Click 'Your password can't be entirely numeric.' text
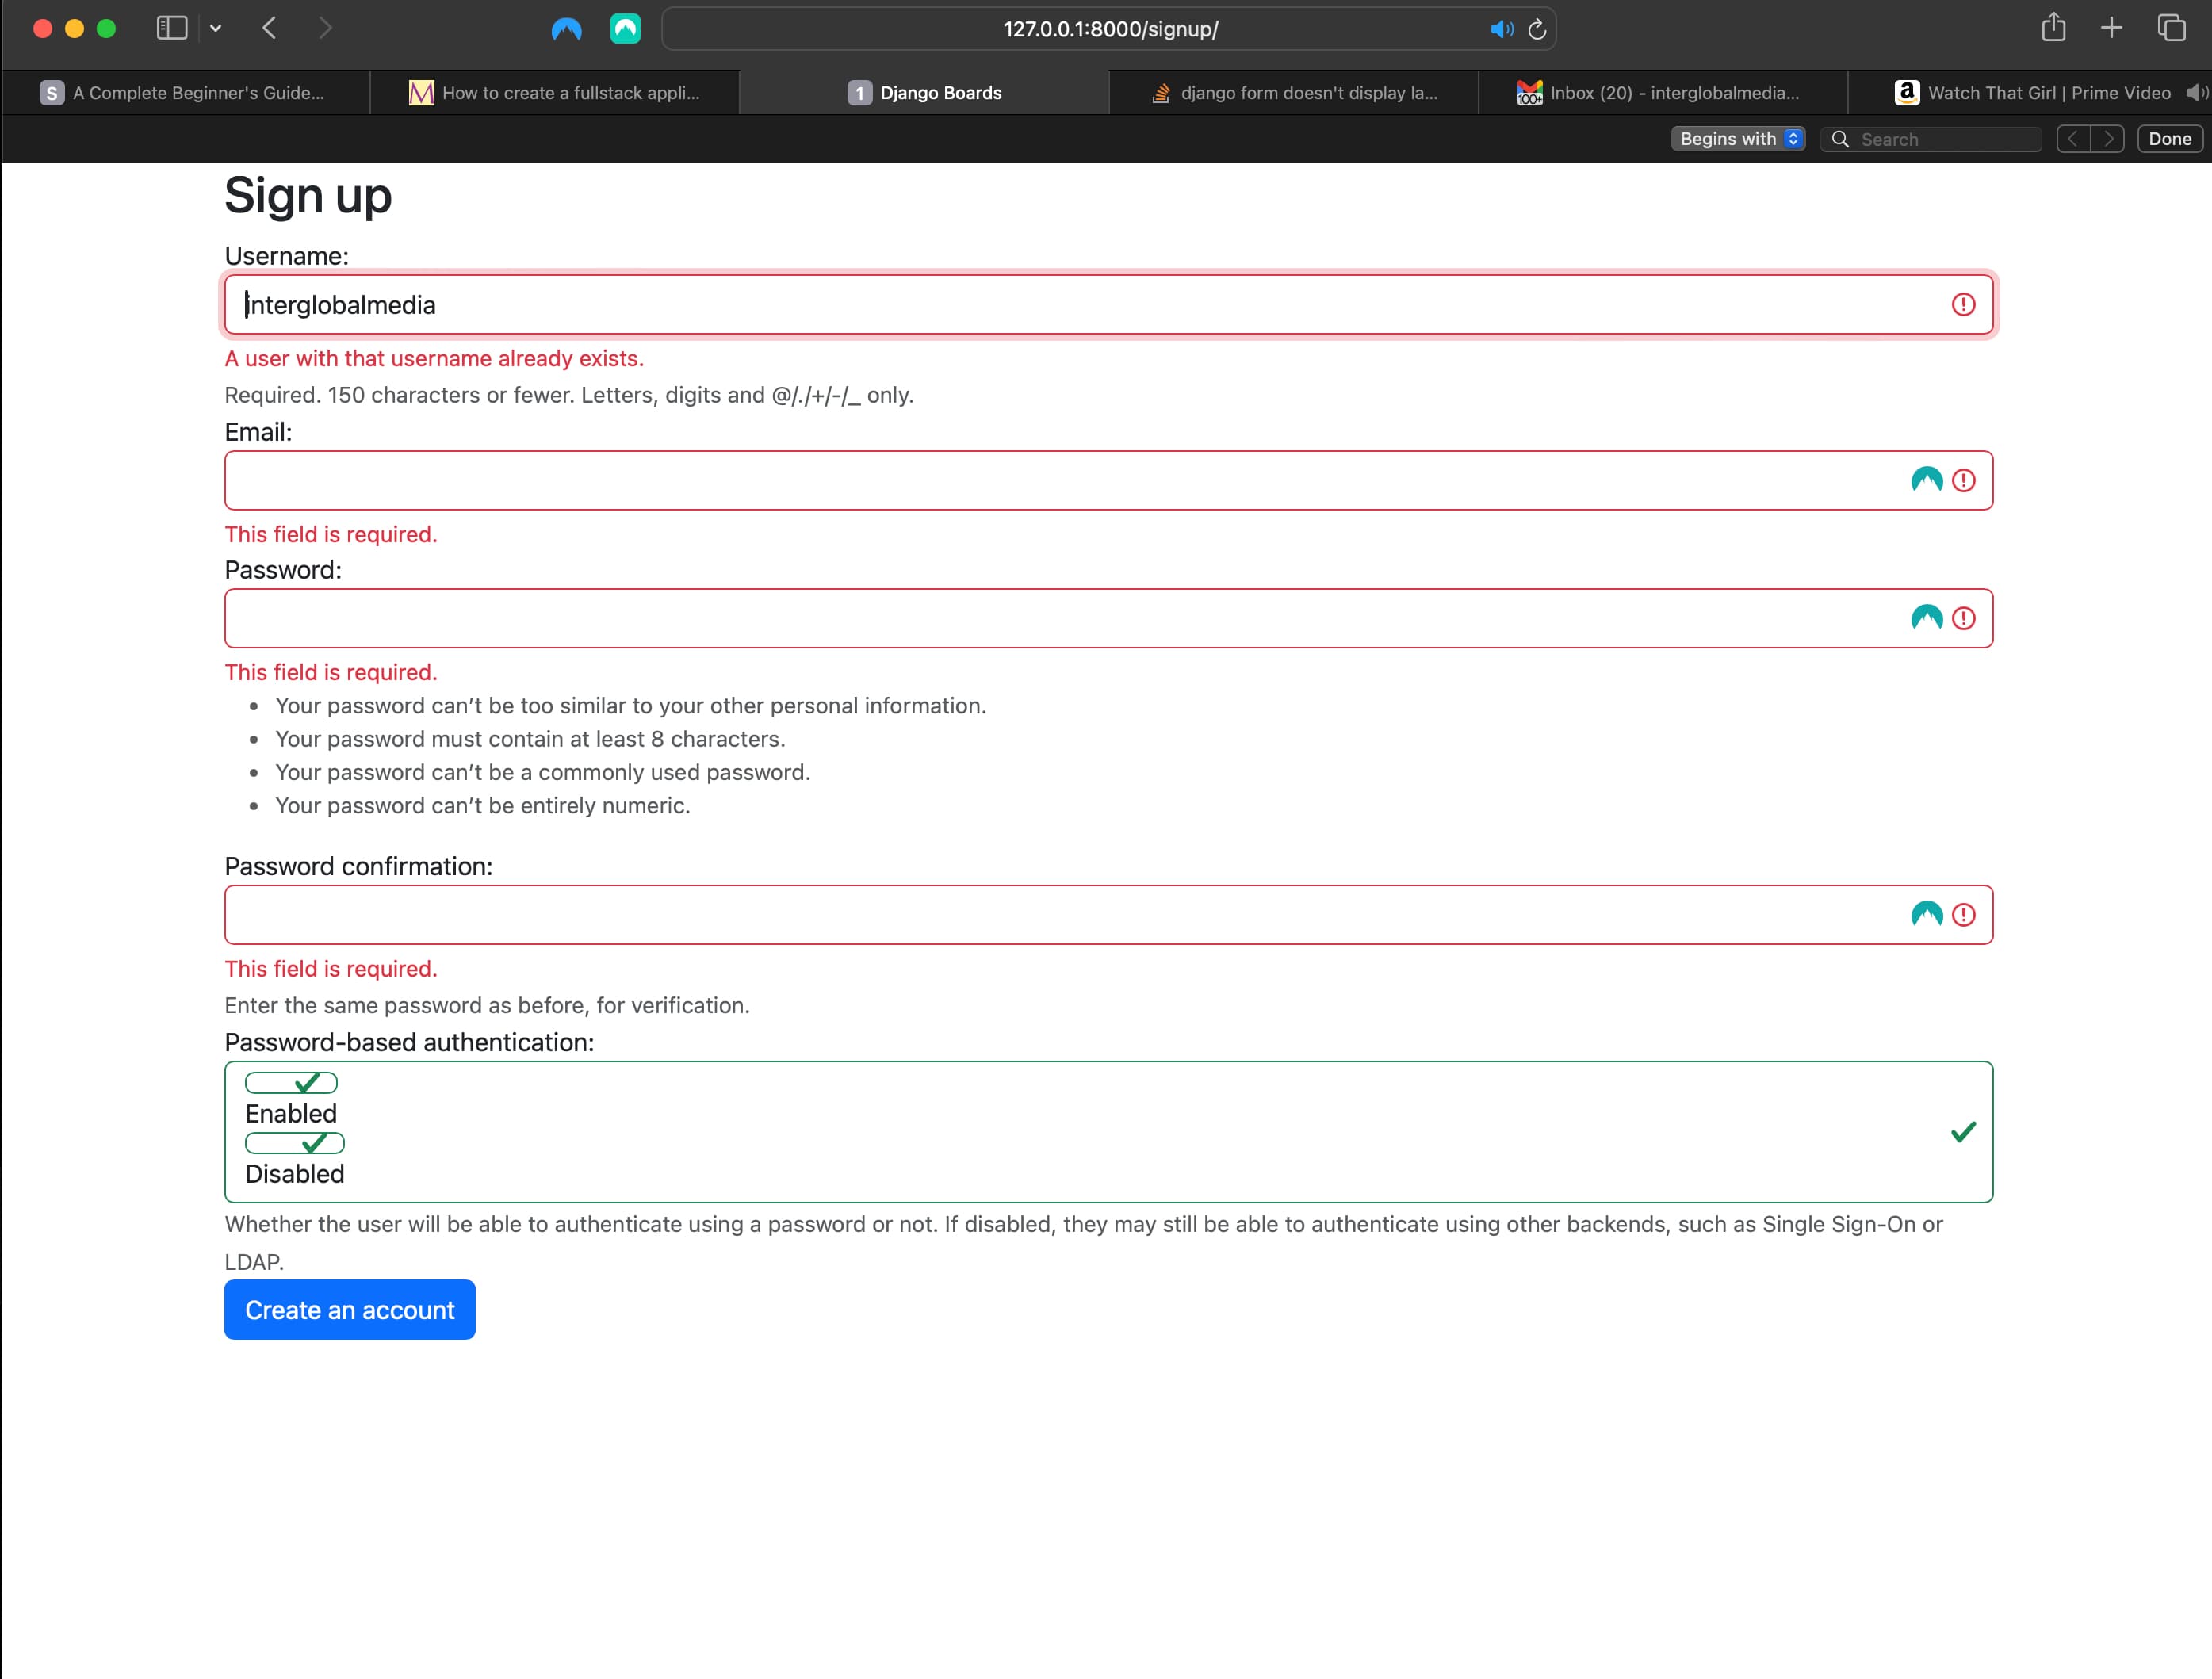The width and height of the screenshot is (2212, 1679). click(x=482, y=806)
